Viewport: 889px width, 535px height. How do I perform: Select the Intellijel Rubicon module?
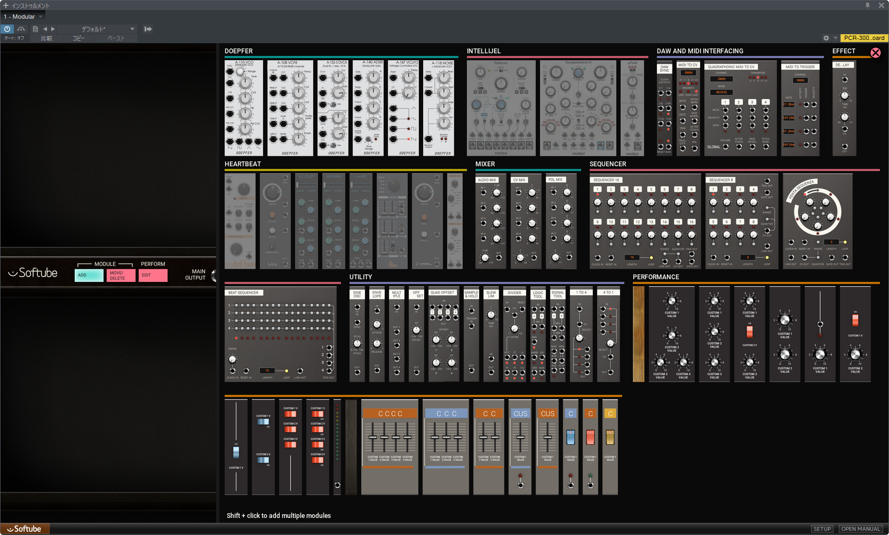pos(501,108)
